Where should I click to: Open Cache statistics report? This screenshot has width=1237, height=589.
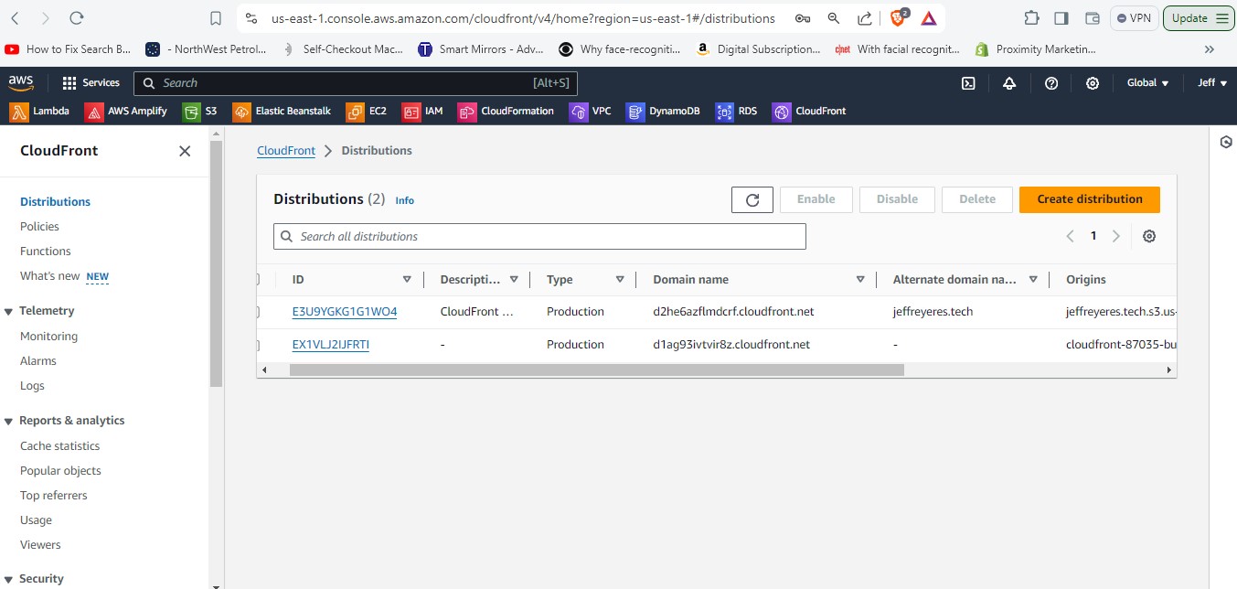click(60, 446)
